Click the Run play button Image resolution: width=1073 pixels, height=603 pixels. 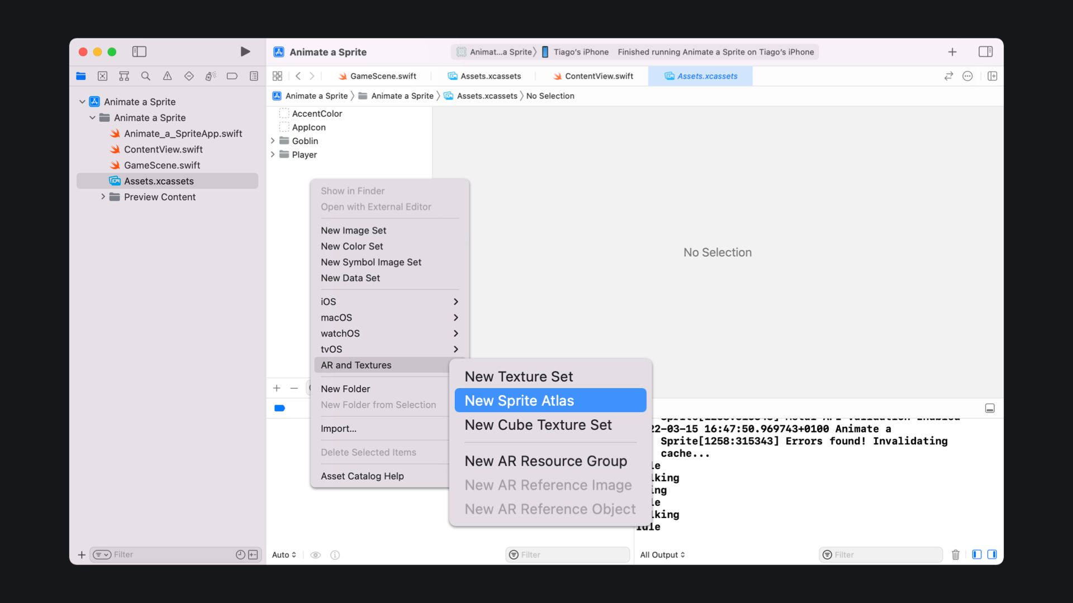[x=245, y=52]
